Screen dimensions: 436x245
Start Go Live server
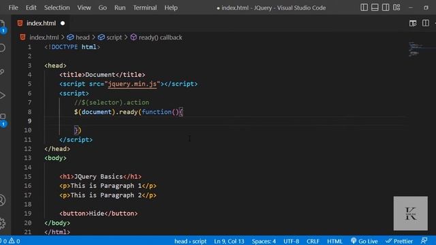364,241
